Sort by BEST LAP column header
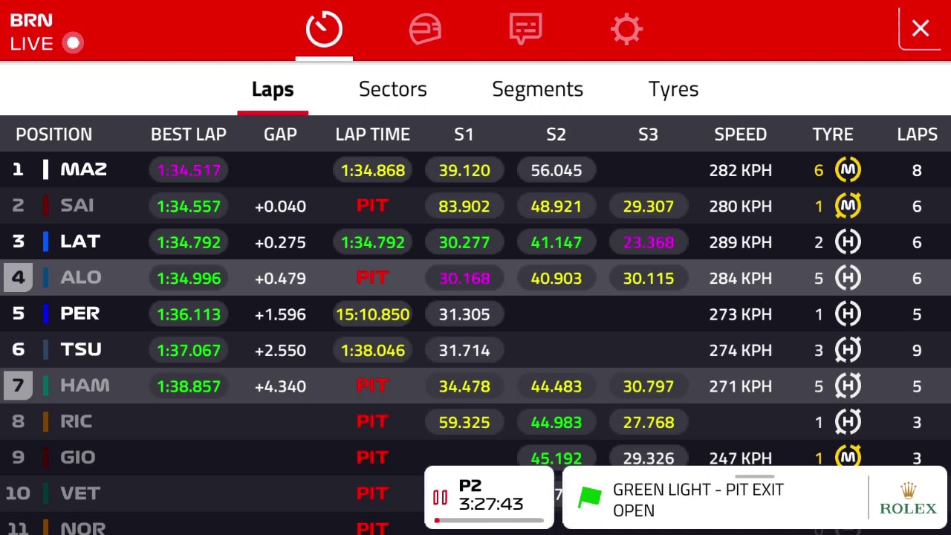This screenshot has height=535, width=951. point(188,134)
